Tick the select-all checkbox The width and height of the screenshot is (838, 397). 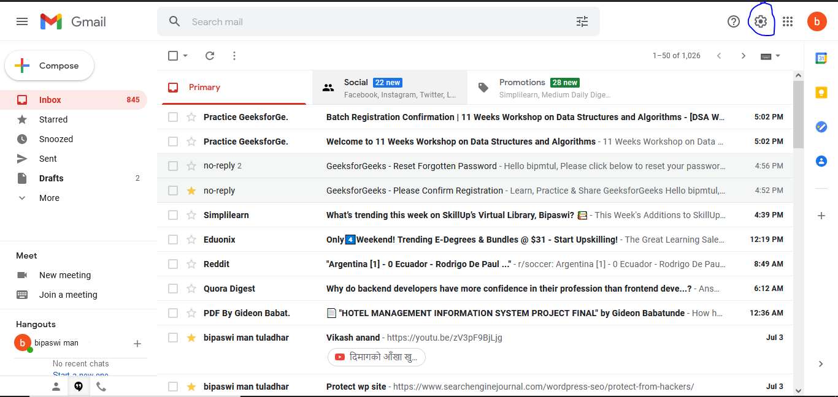tap(173, 56)
